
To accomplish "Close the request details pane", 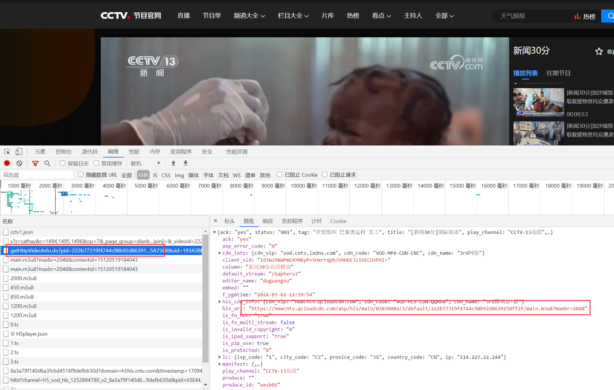I will [x=215, y=221].
